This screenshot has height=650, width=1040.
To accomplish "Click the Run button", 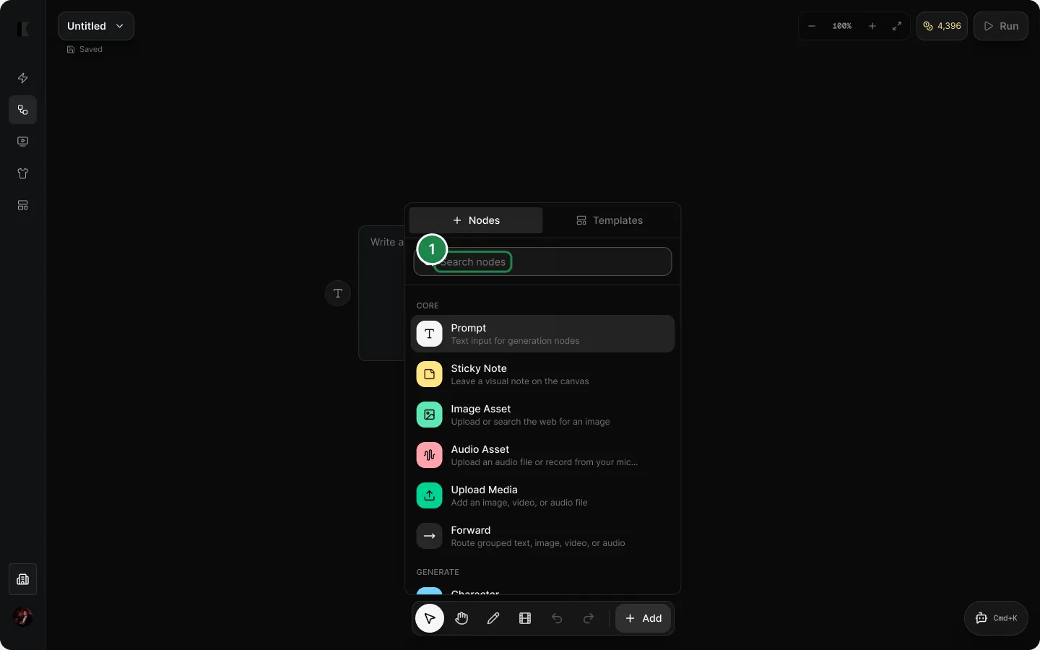I will click(x=1001, y=26).
